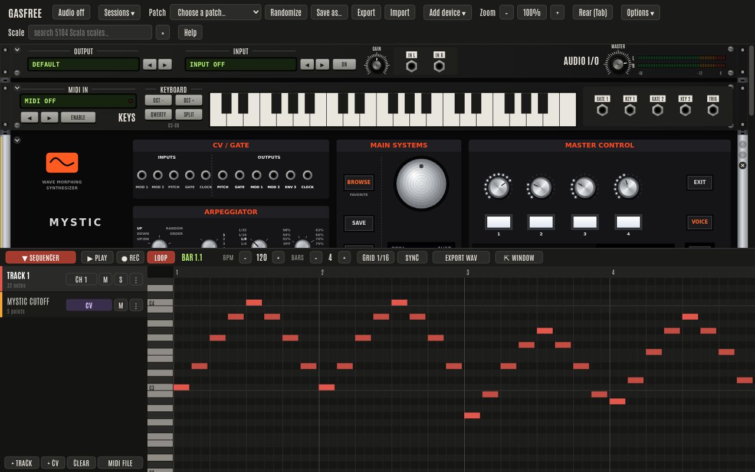
Task: Click the IN L audio jack
Action: tap(412, 66)
